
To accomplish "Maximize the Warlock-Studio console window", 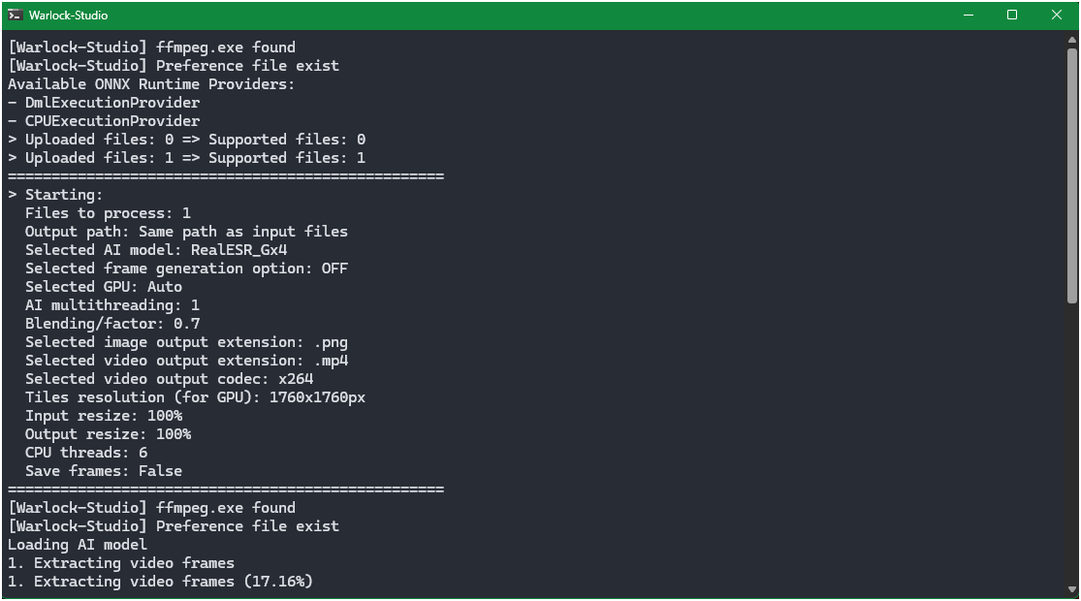I will (1012, 16).
